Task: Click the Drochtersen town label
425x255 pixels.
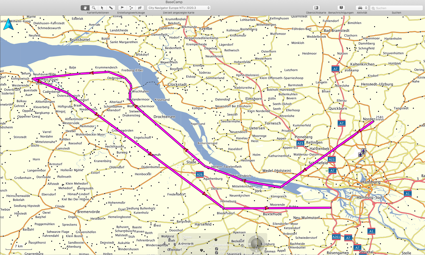Action: (164, 117)
